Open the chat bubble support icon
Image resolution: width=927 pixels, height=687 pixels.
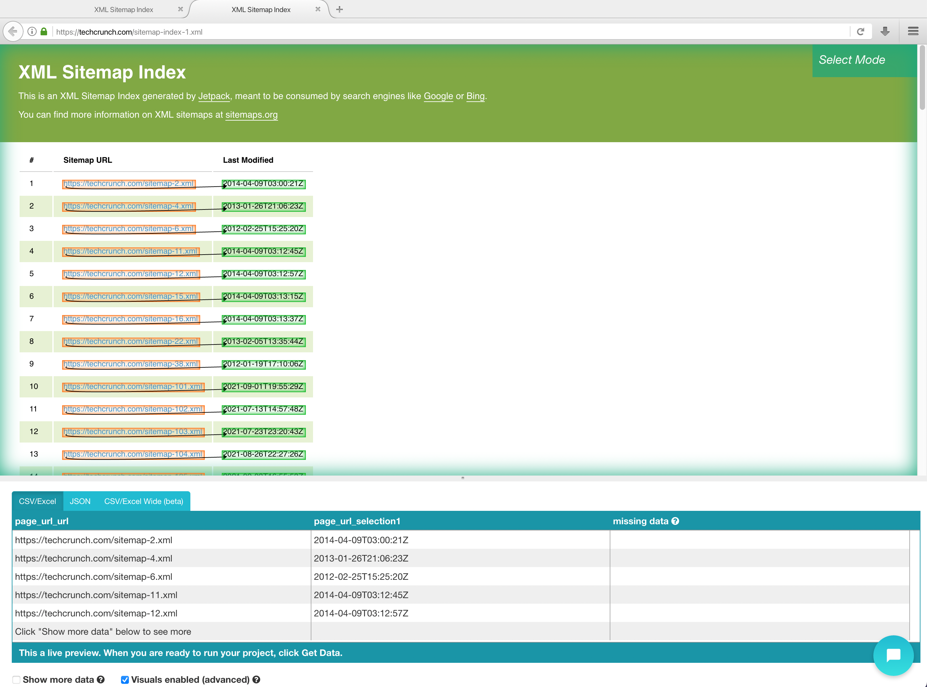pyautogui.click(x=893, y=655)
